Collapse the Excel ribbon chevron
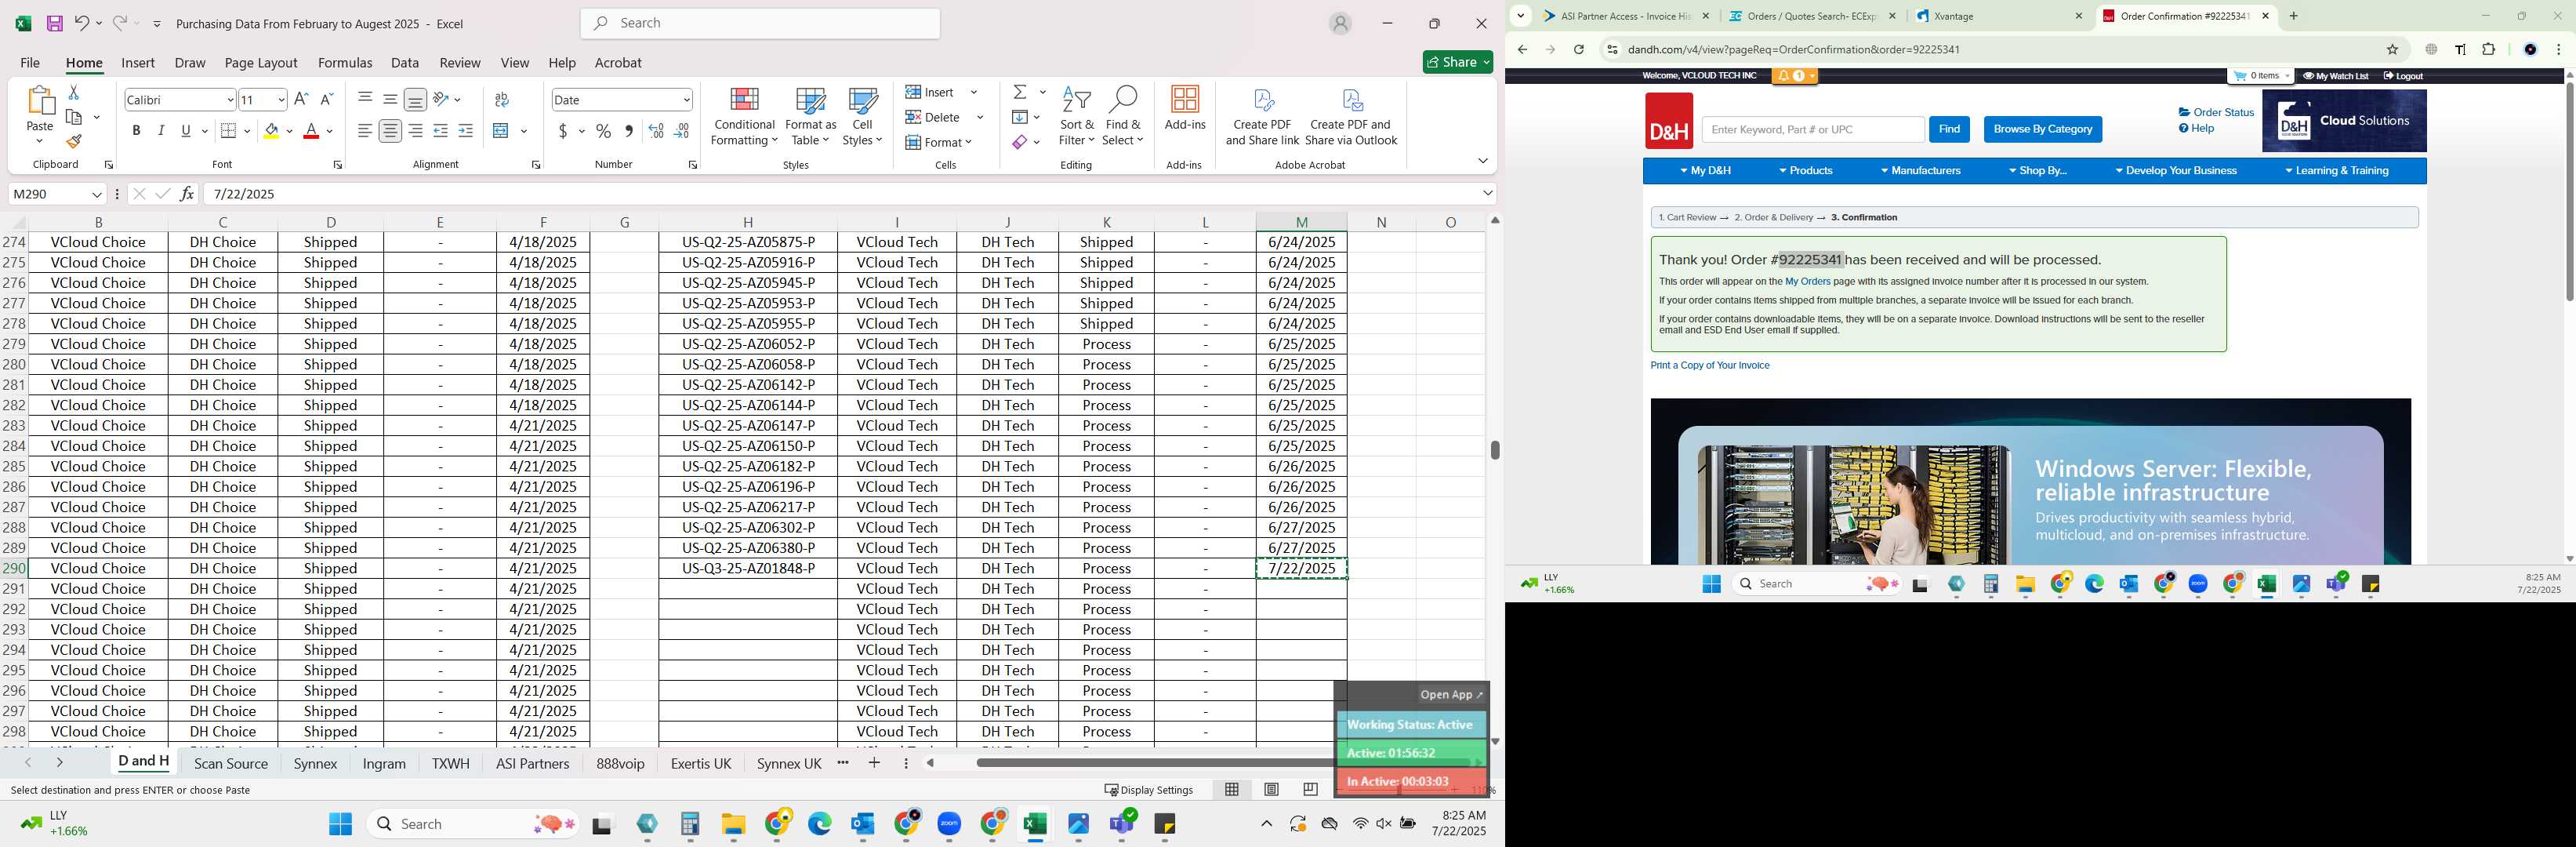The height and width of the screenshot is (847, 2576). point(1482,161)
